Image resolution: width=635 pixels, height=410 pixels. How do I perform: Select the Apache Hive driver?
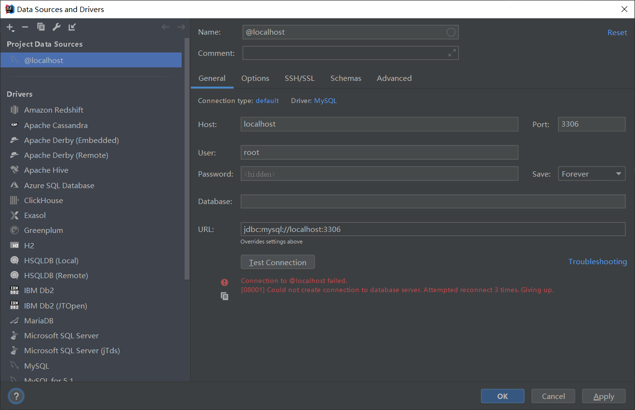pos(91,170)
